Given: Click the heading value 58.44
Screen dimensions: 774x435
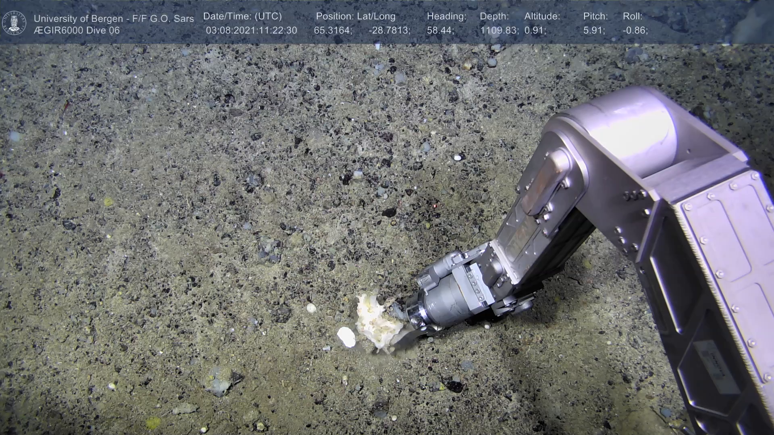Looking at the screenshot, I should 440,31.
